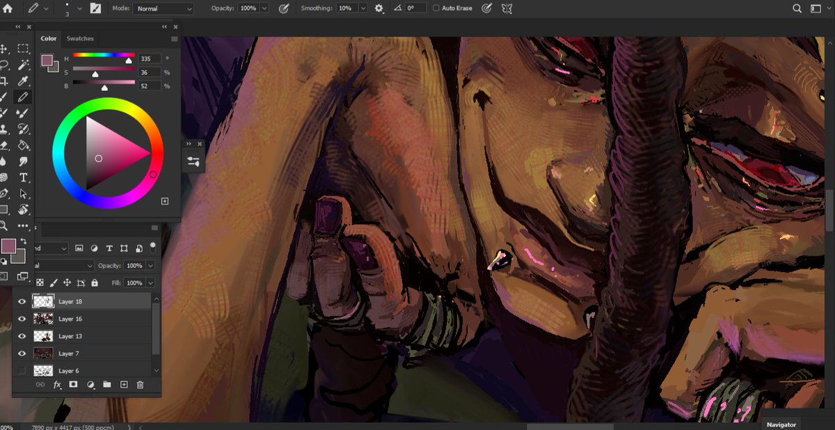Select the Mixer Brush tool
This screenshot has width=835, height=430.
(x=23, y=113)
